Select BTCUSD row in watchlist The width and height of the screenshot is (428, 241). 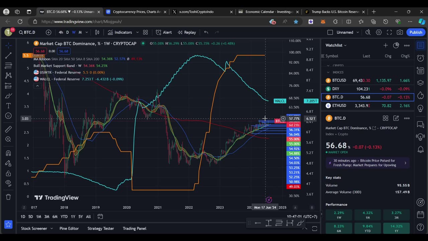point(367,80)
